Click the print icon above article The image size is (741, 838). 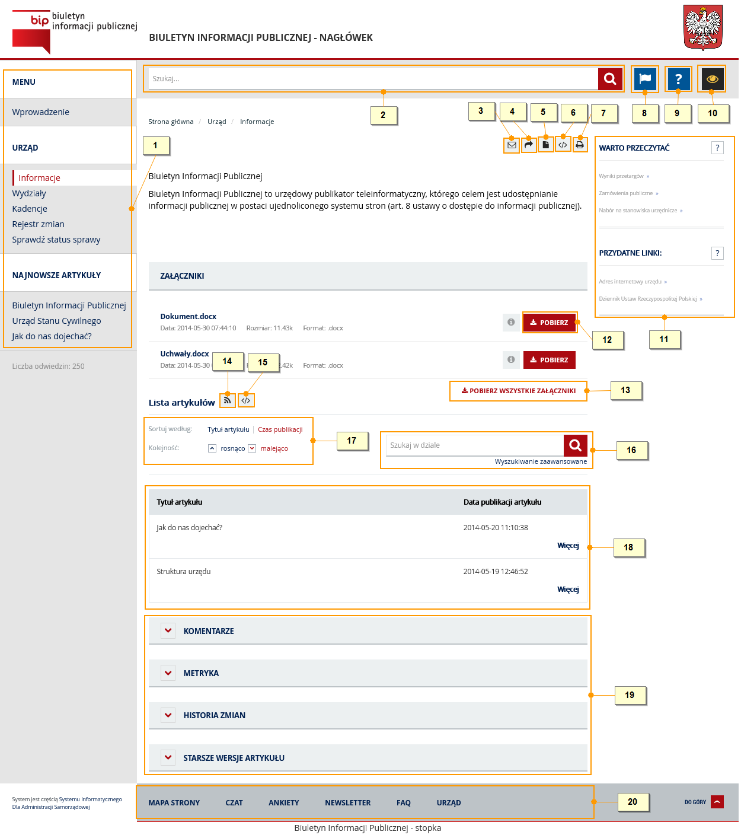click(x=580, y=145)
